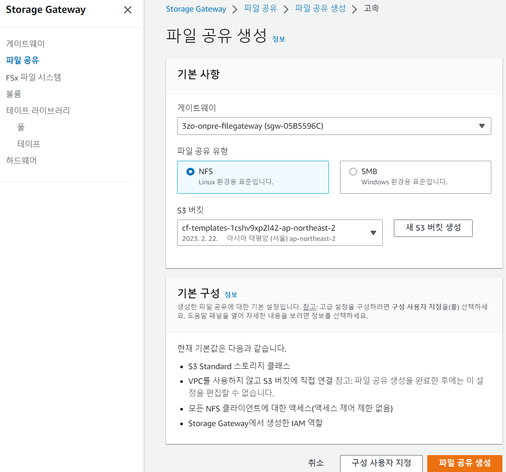The height and width of the screenshot is (472, 506).
Task: Click the 고속 breadcrumb text
Action: [372, 9]
